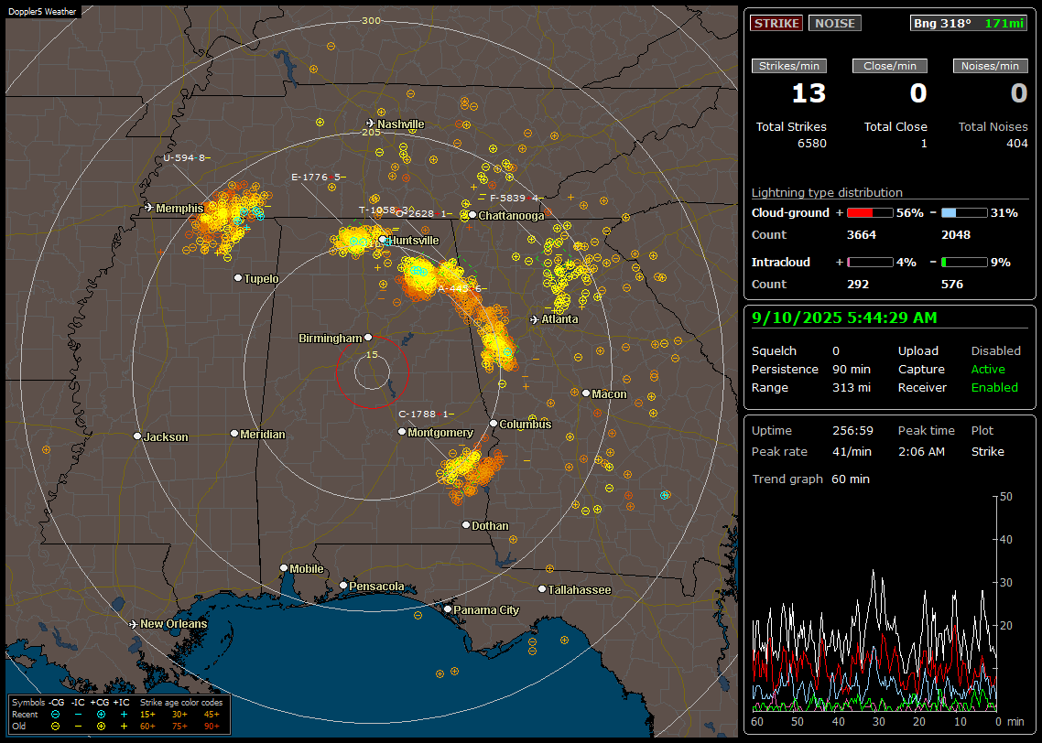Click the 90+ strike age color code
Screen dimensions: 1042x743
(x=212, y=727)
